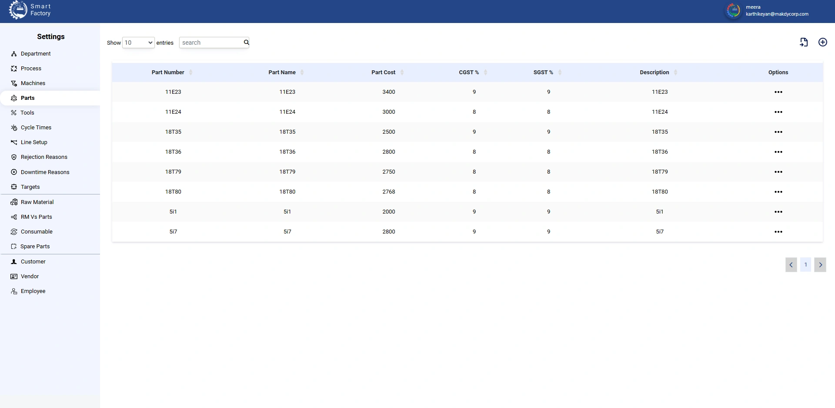Image resolution: width=835 pixels, height=408 pixels.
Task: Click the Options column header
Action: [x=778, y=72]
